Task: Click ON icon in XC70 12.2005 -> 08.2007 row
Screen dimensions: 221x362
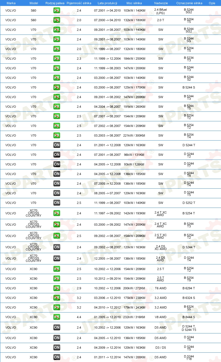Action: point(57,258)
